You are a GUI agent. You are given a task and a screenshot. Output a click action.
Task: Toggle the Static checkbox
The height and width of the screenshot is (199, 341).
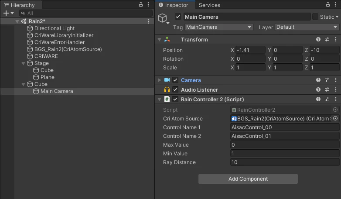[x=315, y=17]
